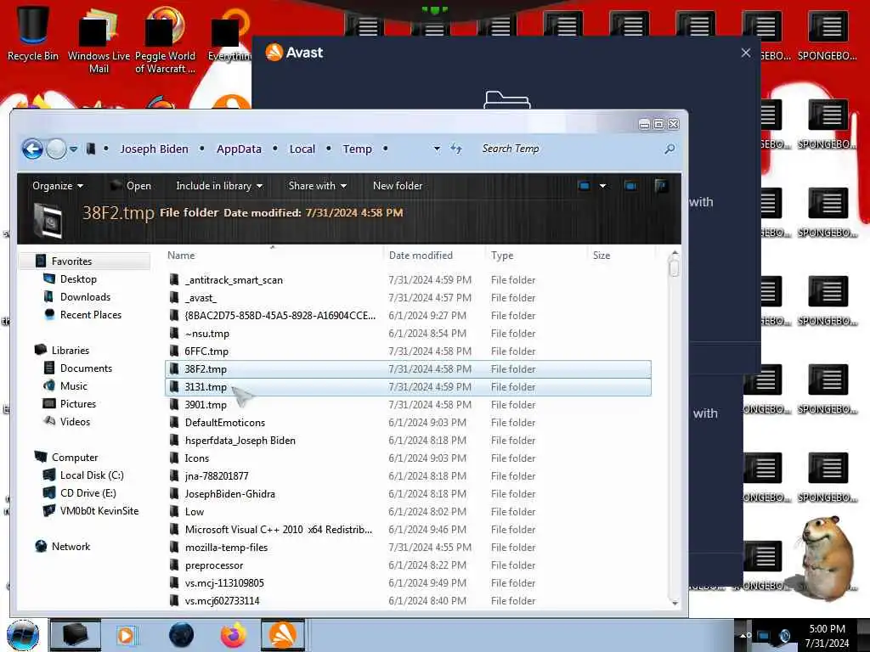This screenshot has height=652, width=870.
Task: Open Firefox from the taskbar
Action: tap(234, 635)
